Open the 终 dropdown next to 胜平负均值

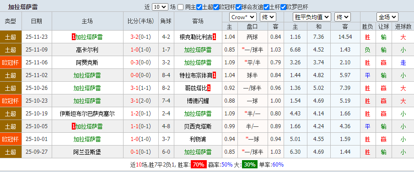pyautogui.click(x=343, y=17)
